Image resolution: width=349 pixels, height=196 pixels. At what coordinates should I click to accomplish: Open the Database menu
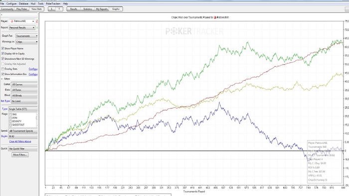pos(23,4)
